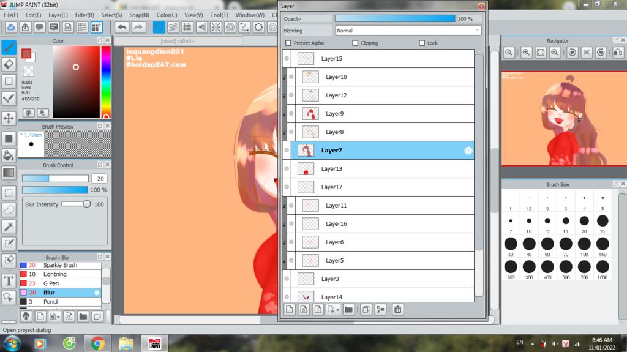Open the Layer menu

click(x=58, y=15)
